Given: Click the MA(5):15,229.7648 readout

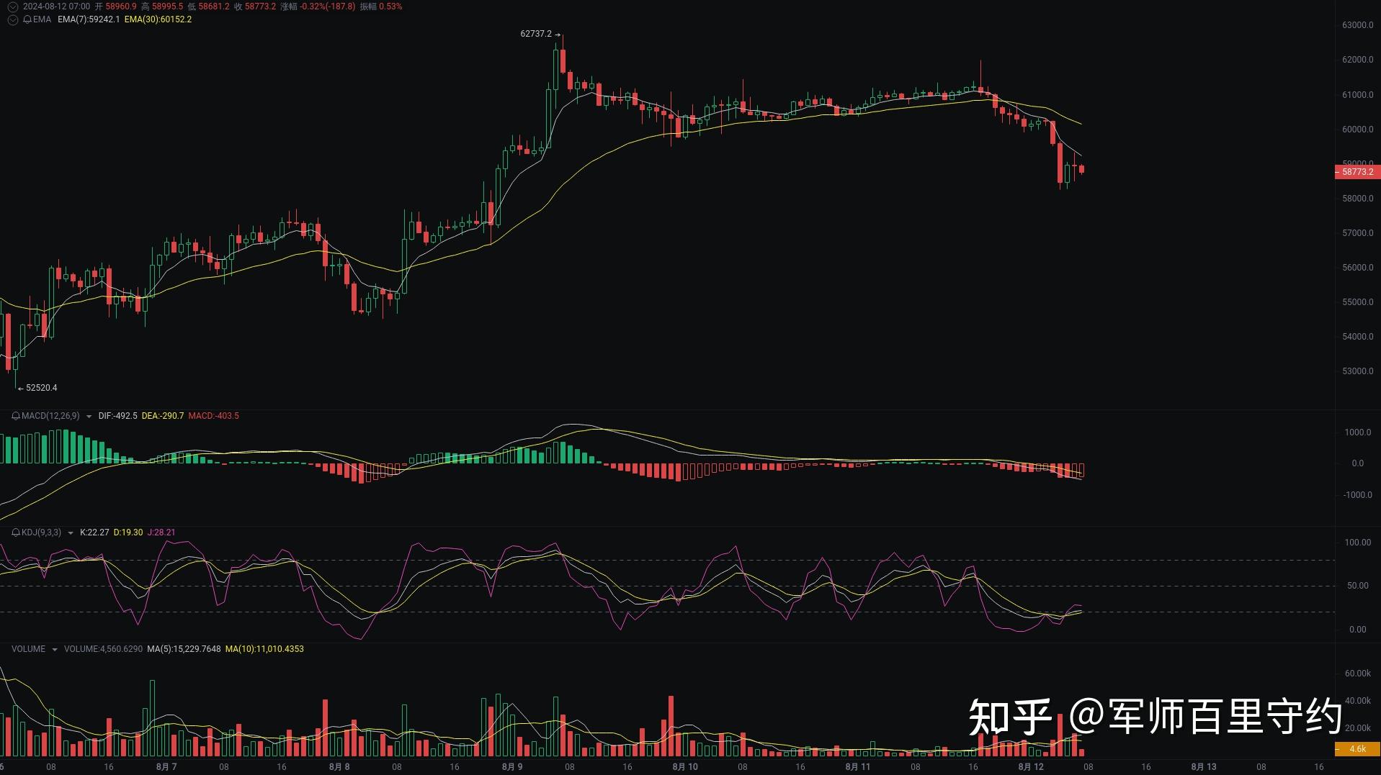Looking at the screenshot, I should tap(184, 649).
